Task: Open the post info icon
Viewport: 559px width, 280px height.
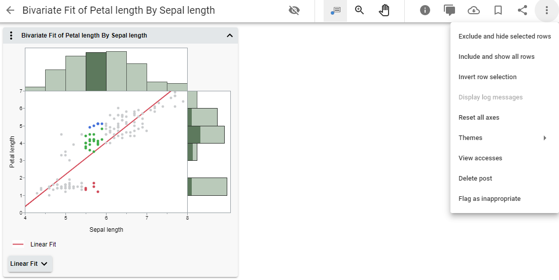Action: pos(425,11)
